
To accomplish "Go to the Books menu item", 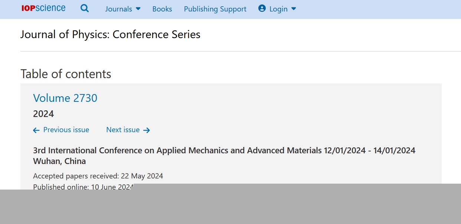I will click(162, 9).
